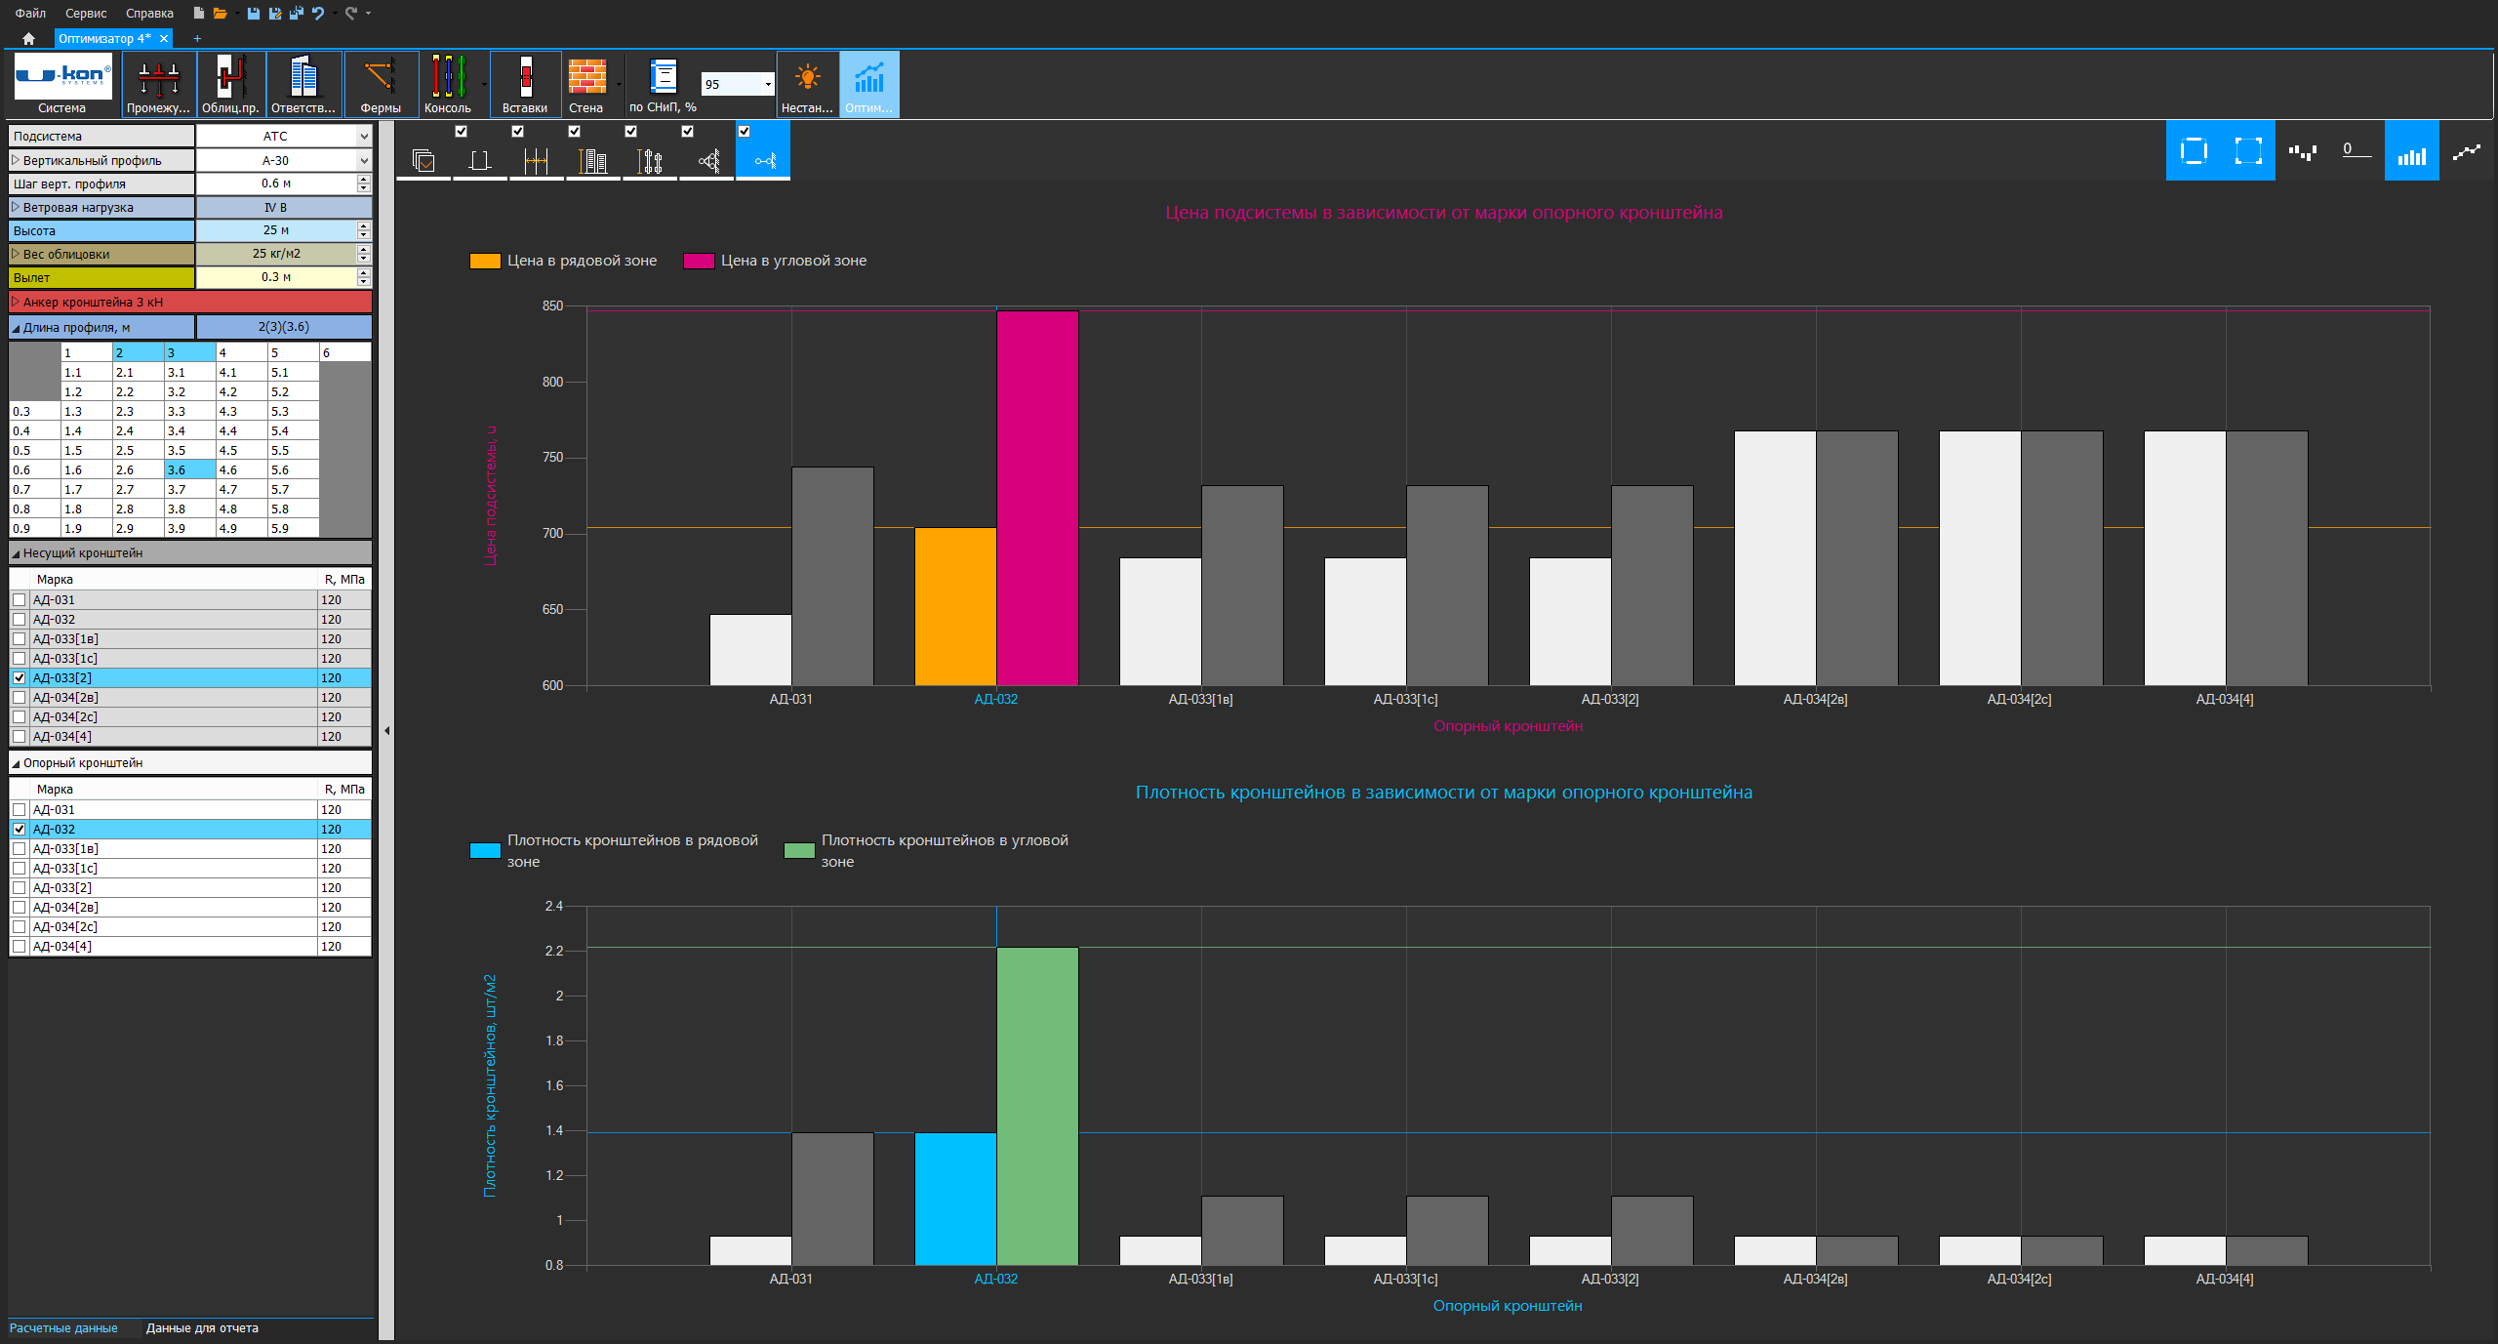Screen dimensions: 2498x1344
Task: Open the Сервис menu
Action: pyautogui.click(x=86, y=13)
